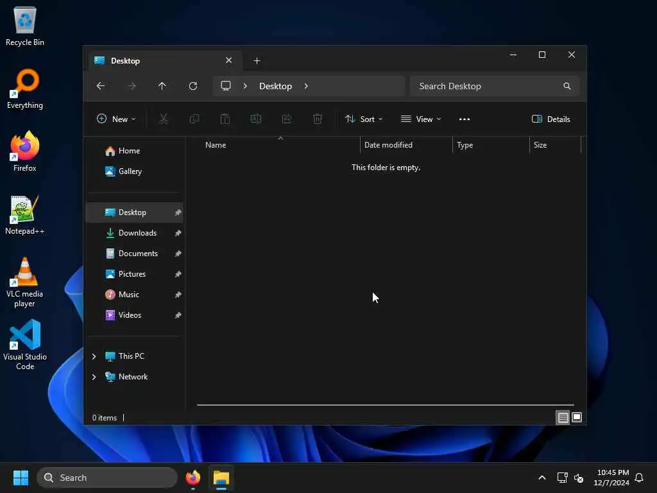Unpin Music using its pin icon
Viewport: 657px width, 493px height.
click(x=178, y=295)
